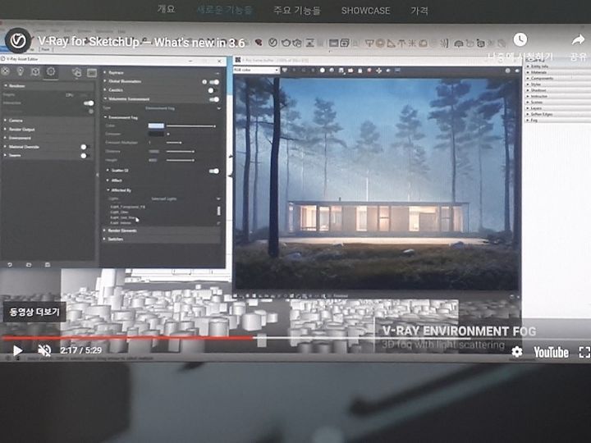The height and width of the screenshot is (443, 591).
Task: Click the 동영상 더보기 button
Action: 34,312
